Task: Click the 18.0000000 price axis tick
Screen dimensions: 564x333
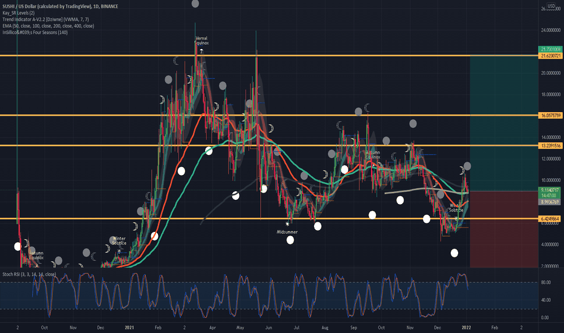Action: [x=551, y=94]
